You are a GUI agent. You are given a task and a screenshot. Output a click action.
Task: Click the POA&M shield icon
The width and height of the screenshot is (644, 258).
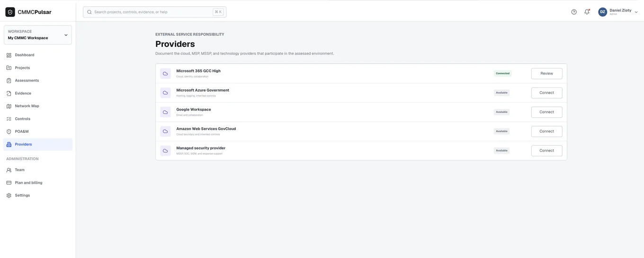tap(9, 132)
